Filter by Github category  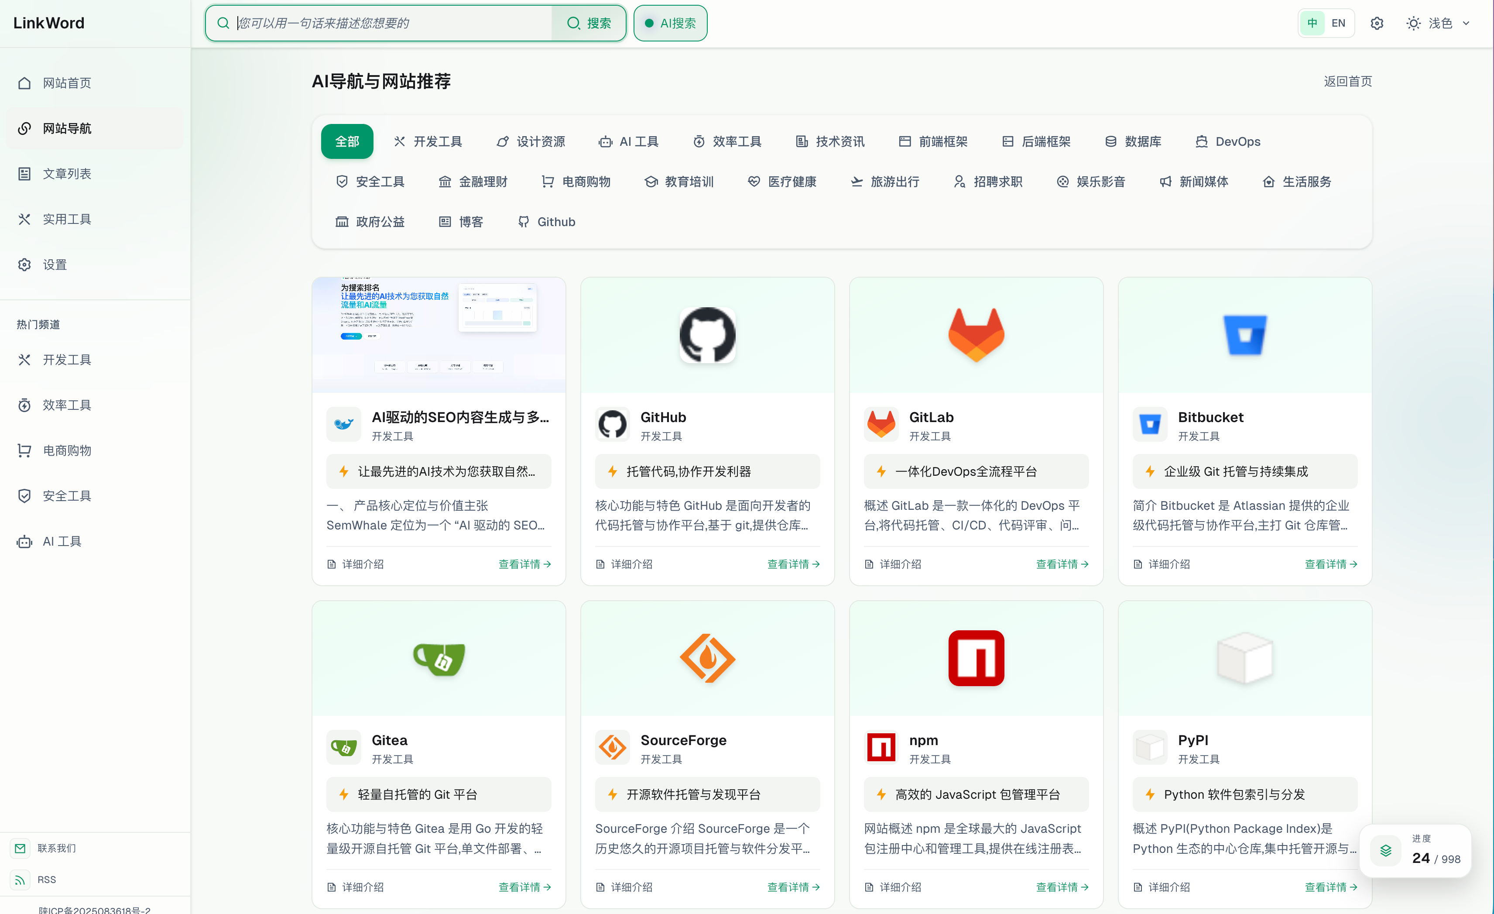coord(546,221)
